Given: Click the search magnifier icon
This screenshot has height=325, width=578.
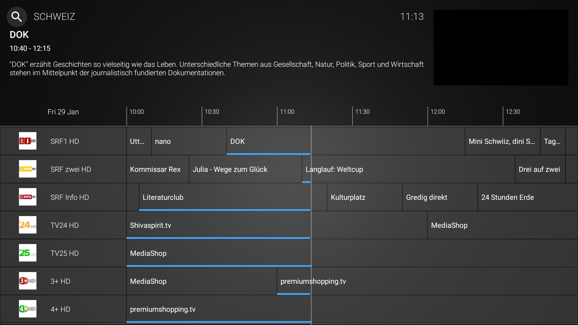Looking at the screenshot, I should click(17, 17).
